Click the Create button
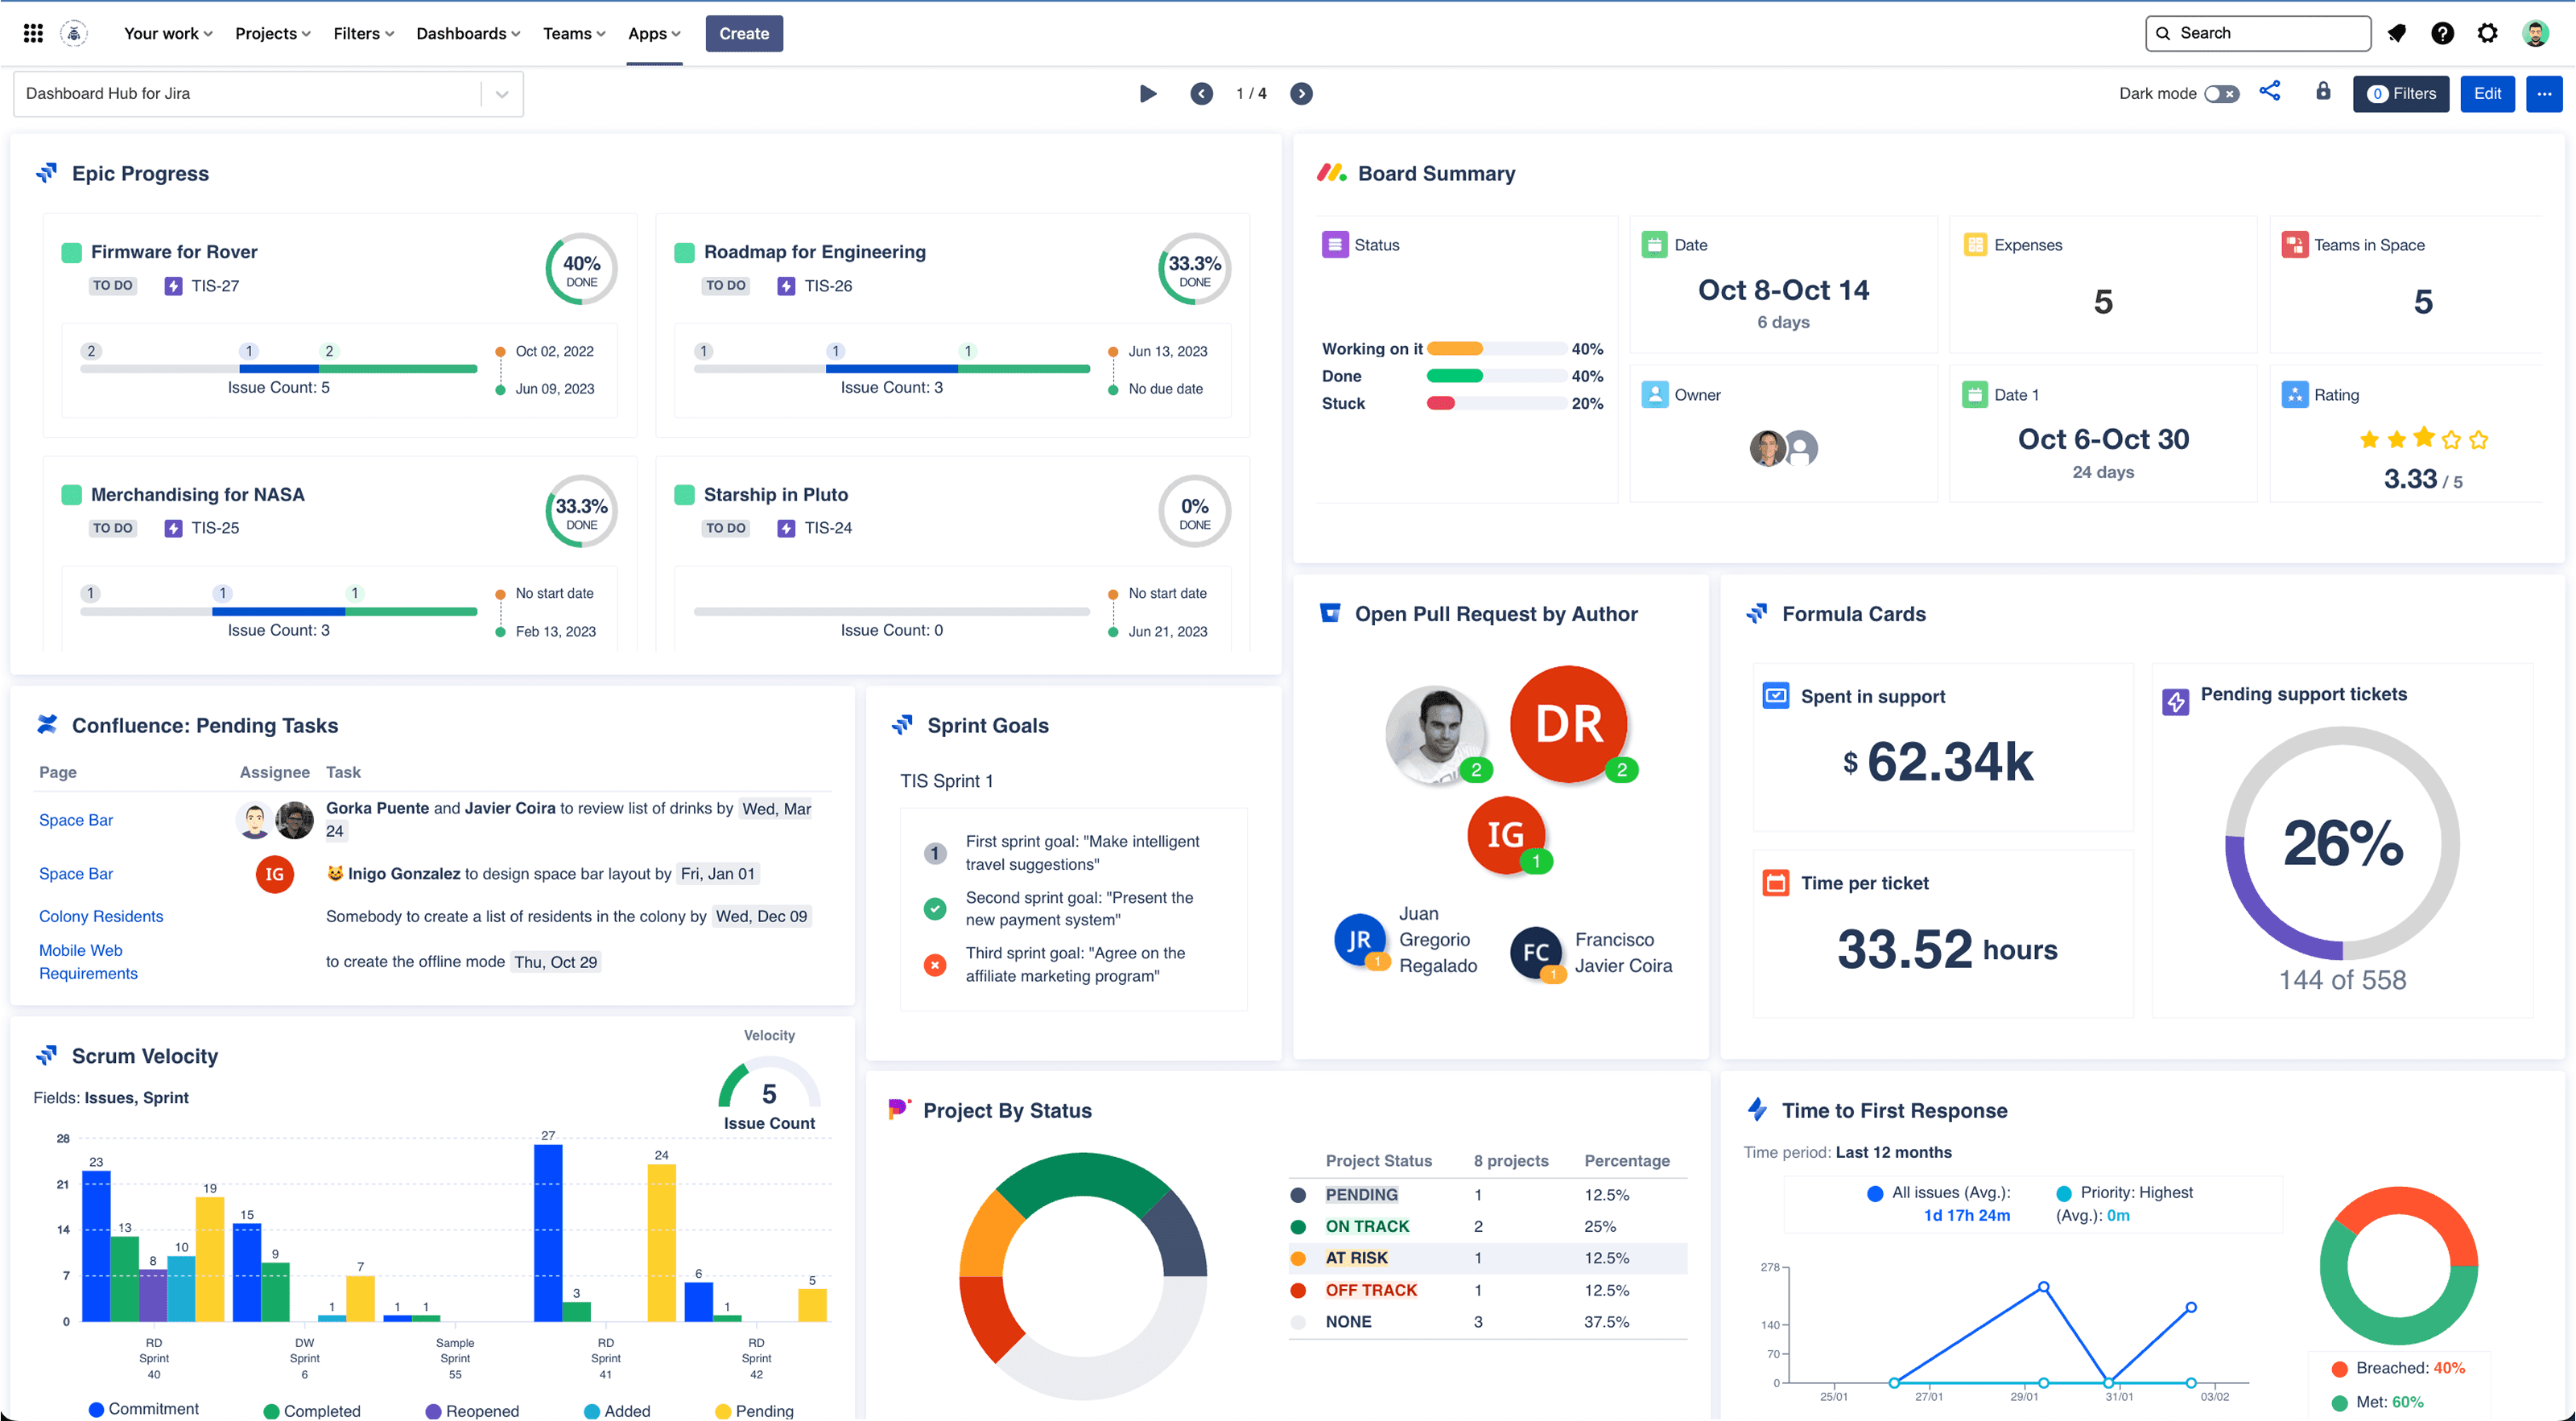 (x=744, y=33)
